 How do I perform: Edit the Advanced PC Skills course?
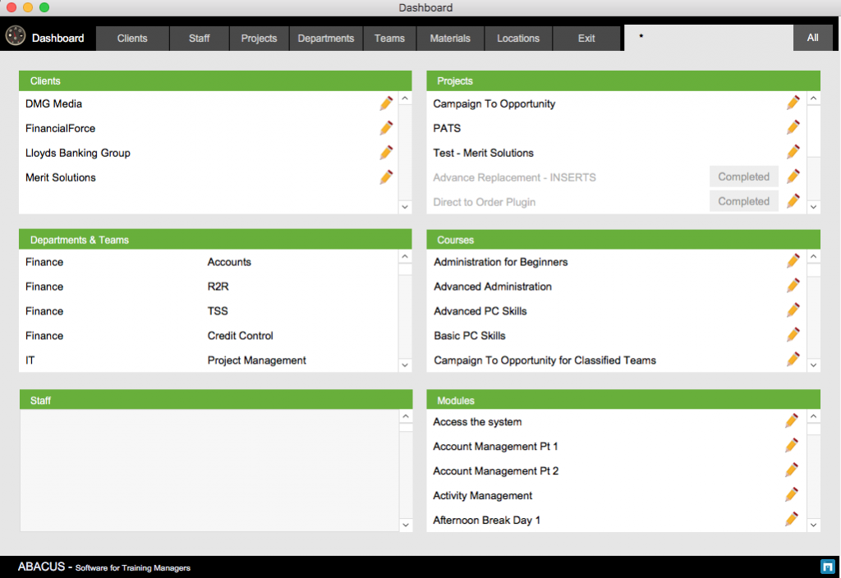(x=793, y=310)
